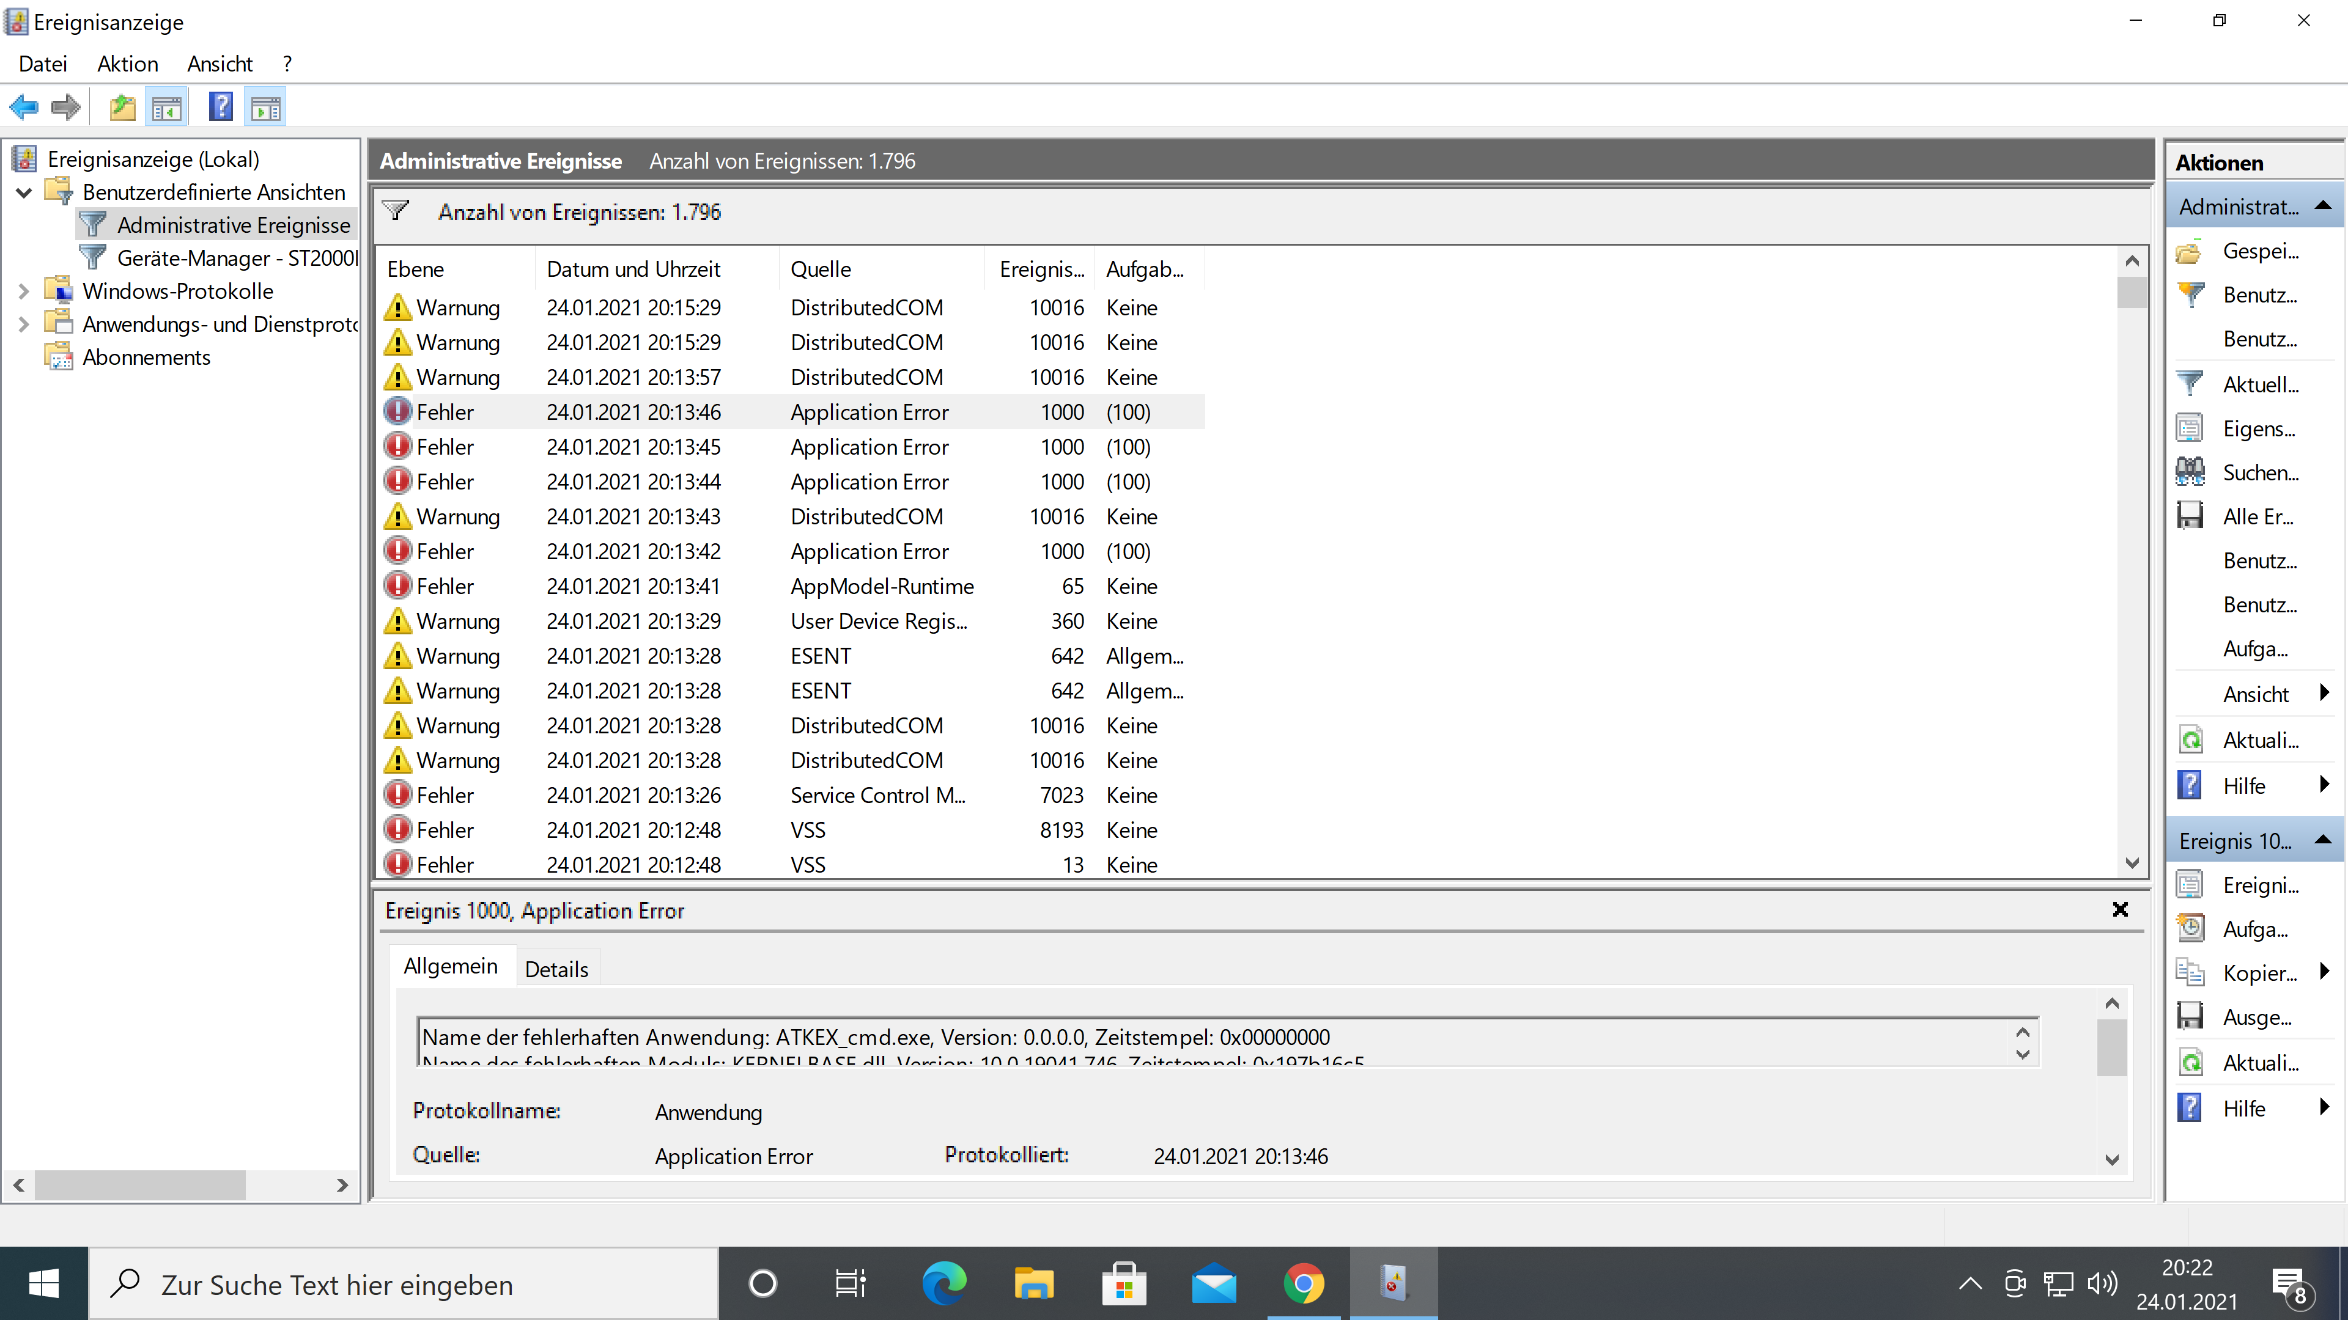Expand Anwendungs- und Dienstprotokolle node
2348x1320 pixels.
pos(24,324)
